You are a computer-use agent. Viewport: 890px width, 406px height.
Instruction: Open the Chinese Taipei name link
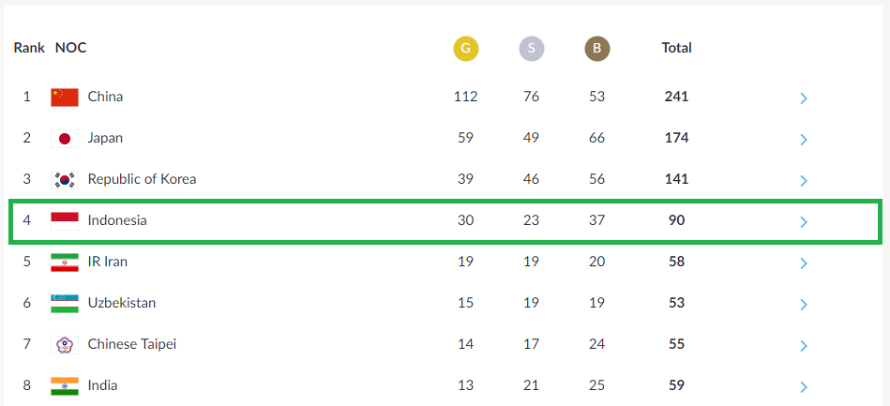[131, 345]
